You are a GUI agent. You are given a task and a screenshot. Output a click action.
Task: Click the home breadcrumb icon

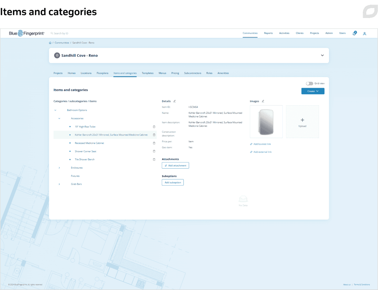coord(50,43)
